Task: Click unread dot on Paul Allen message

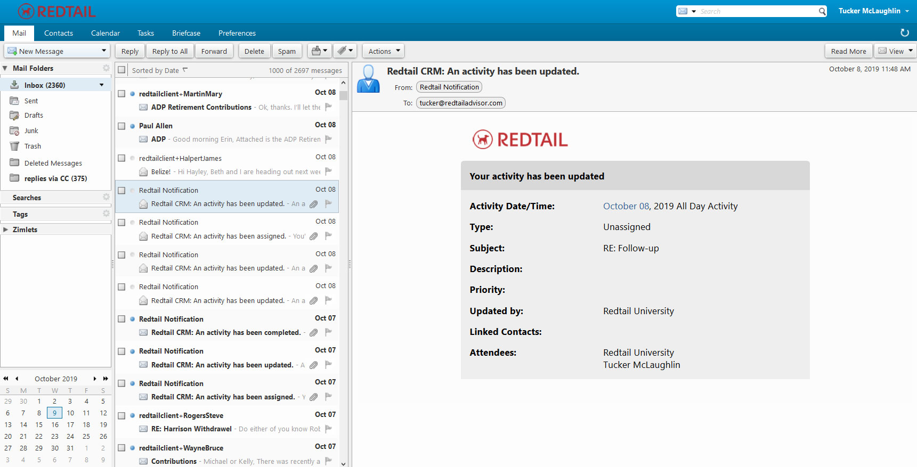Action: point(132,126)
